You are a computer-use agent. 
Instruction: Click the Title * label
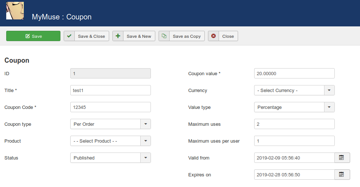pos(11,90)
